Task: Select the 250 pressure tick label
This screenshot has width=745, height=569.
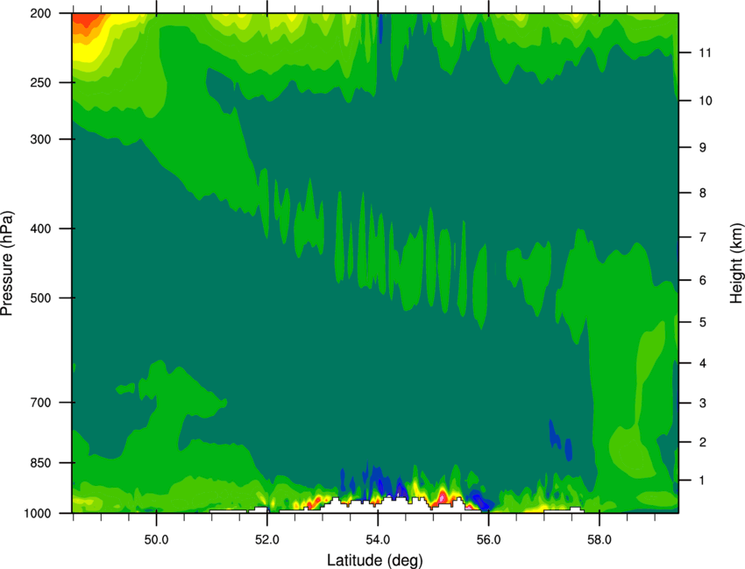Action: click(x=40, y=82)
